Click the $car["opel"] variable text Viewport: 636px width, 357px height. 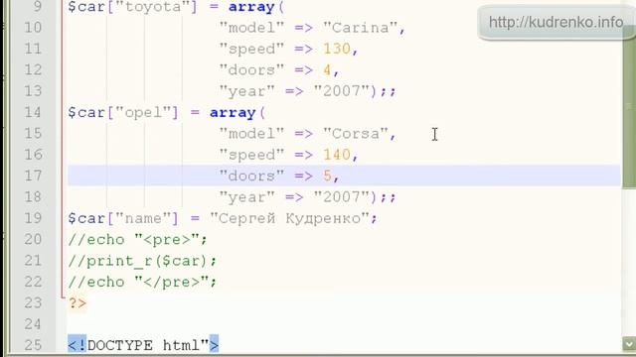pos(123,112)
